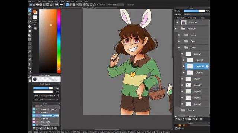Click the brush size slider bar
Image resolution: width=238 pixels, height=133 pixels.
coord(43,88)
